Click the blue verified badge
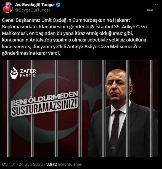This screenshot has height=169, width=162. pos(58,5)
